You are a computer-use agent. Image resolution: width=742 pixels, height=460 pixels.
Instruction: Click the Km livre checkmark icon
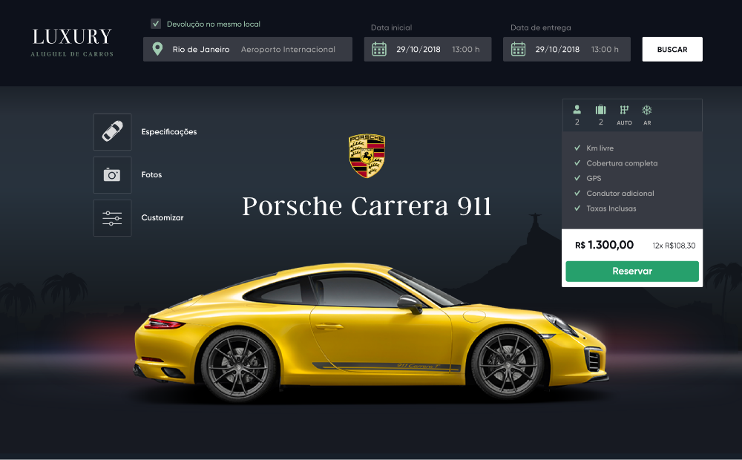tap(577, 148)
